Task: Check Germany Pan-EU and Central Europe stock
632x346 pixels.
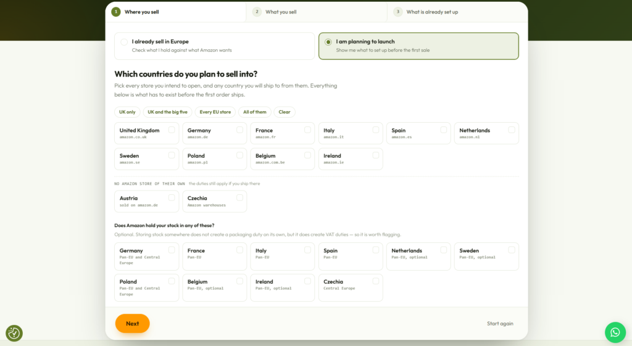Action: point(147,256)
